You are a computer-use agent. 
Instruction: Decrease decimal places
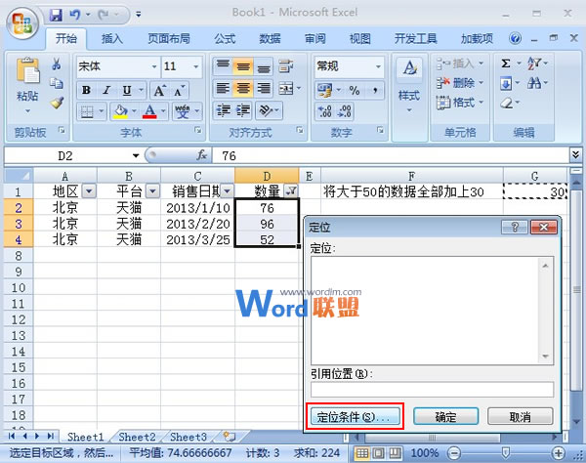(344, 111)
